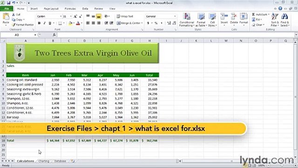
Task: Open the Borders button
Action: (x=60, y=23)
